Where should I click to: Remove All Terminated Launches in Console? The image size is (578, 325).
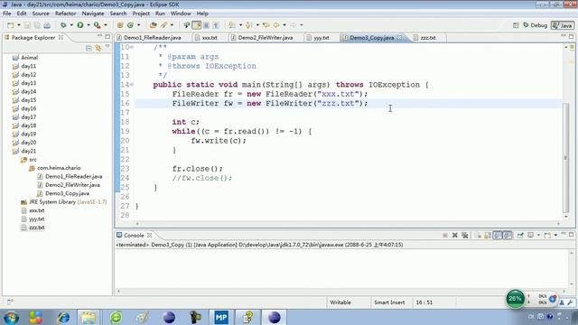pyautogui.click(x=465, y=235)
